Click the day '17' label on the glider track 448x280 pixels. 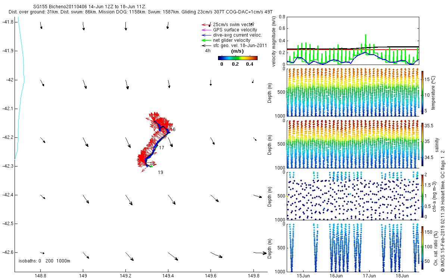point(162,148)
